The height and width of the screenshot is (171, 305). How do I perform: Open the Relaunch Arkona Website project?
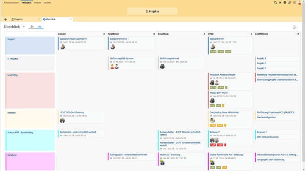222,75
